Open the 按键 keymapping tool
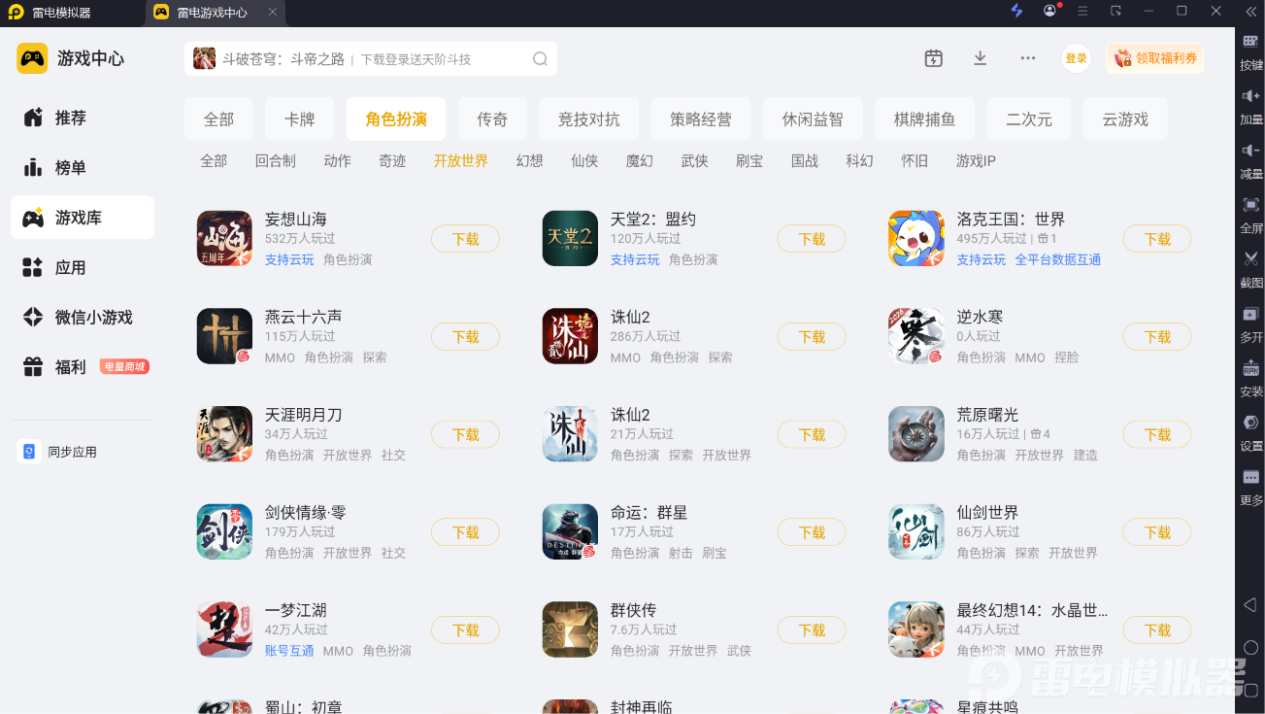The height and width of the screenshot is (714, 1265). tap(1250, 53)
